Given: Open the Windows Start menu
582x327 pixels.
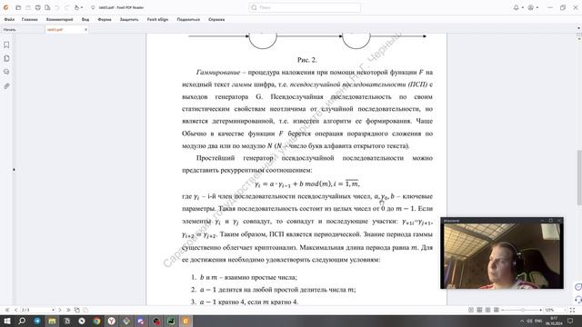Looking at the screenshot, I should [x=7, y=321].
